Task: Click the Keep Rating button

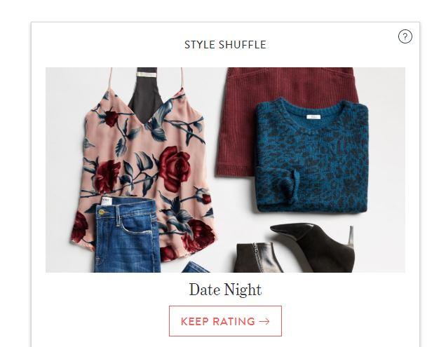Action: 225,321
